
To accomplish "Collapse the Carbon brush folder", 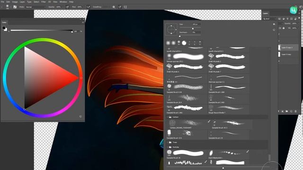I will (x=168, y=117).
